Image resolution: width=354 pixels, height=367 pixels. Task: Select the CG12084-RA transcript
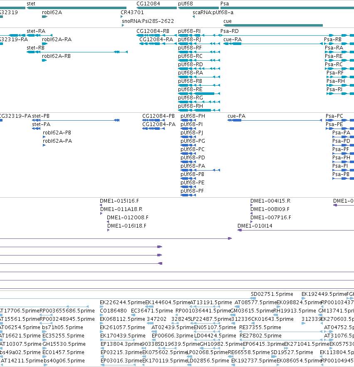click(158, 44)
